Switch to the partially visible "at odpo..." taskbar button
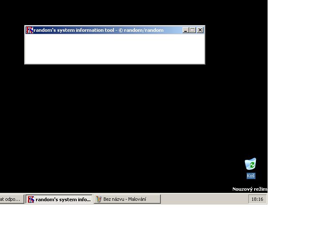This screenshot has height=251, width=335. tap(10, 200)
